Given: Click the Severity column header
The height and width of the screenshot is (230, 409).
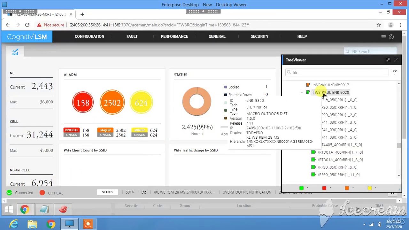Looking at the screenshot, I should click(x=131, y=206).
